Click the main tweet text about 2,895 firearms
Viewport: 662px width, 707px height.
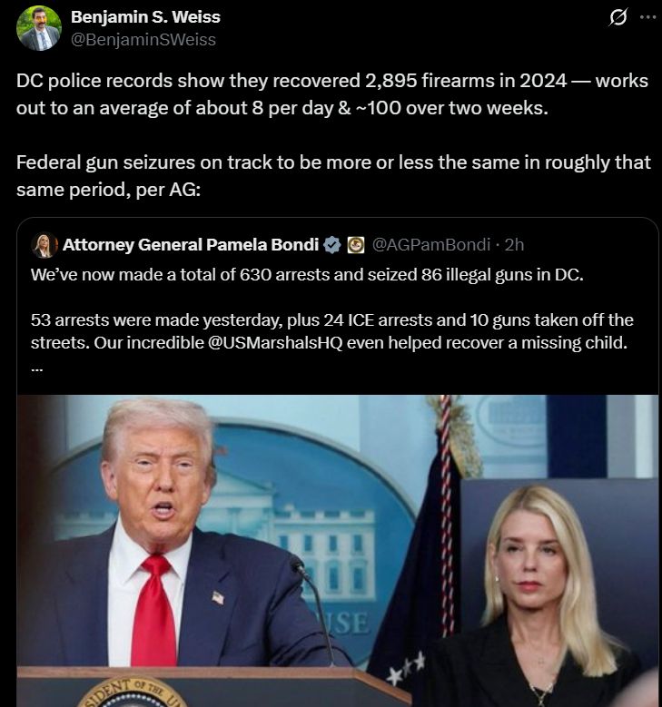[x=332, y=94]
